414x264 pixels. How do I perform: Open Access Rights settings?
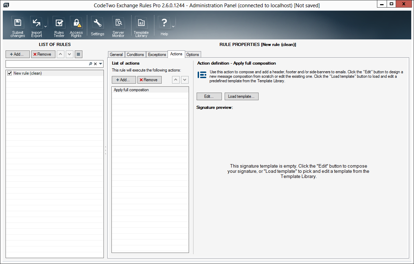[76, 23]
